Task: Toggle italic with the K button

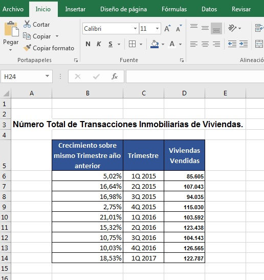Action: [x=99, y=44]
